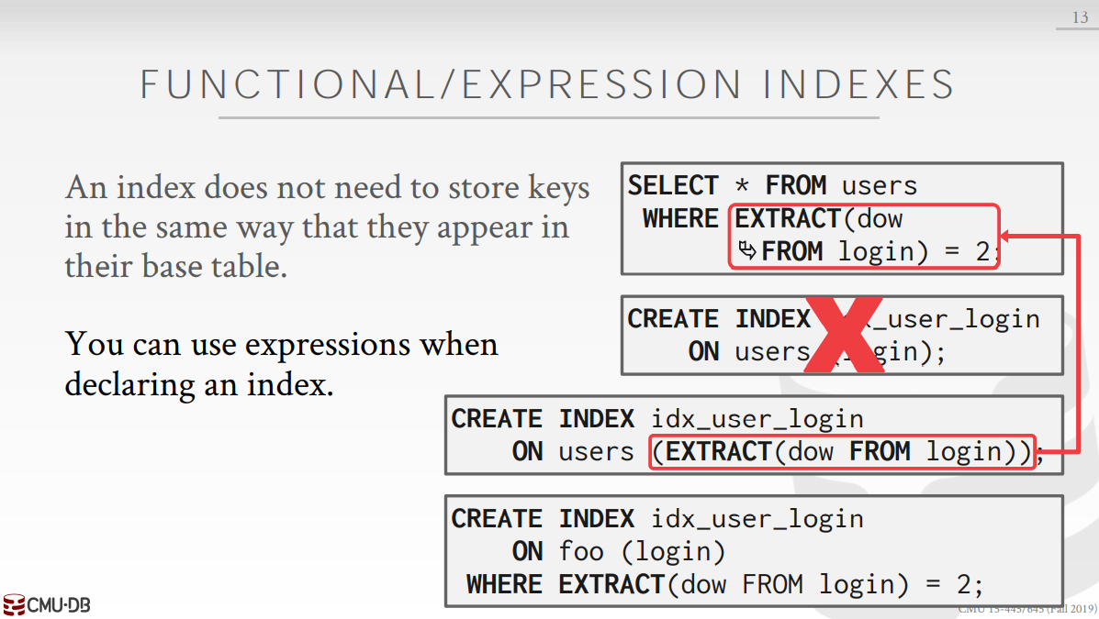Click the crossed-out CREATE INDEX keyword
This screenshot has width=1099, height=619.
(x=718, y=318)
